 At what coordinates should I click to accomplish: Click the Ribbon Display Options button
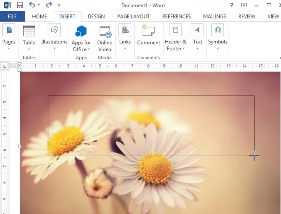click(244, 5)
